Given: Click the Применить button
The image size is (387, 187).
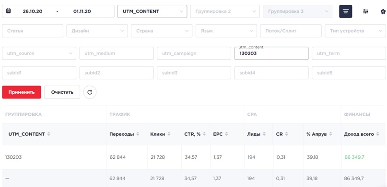Looking at the screenshot, I should coord(22,92).
